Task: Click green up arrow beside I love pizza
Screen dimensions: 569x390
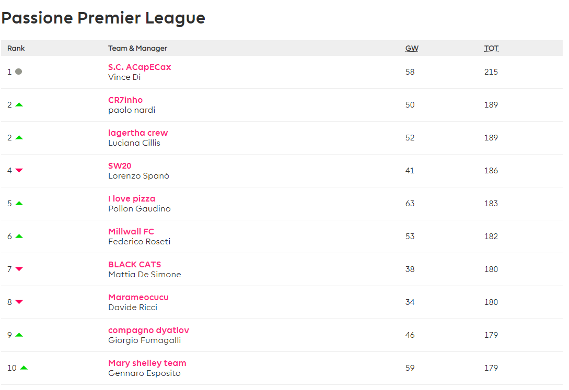Action: click(19, 203)
